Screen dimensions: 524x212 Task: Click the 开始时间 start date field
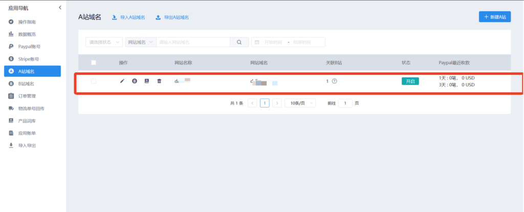click(x=273, y=42)
